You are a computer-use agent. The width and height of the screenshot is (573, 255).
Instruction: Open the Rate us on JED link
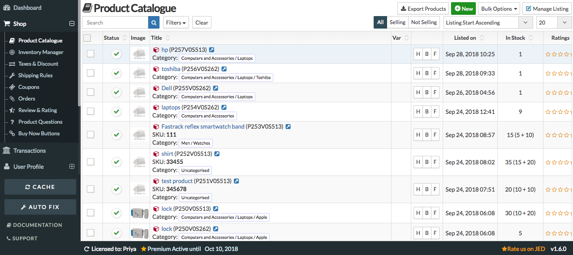click(523, 249)
